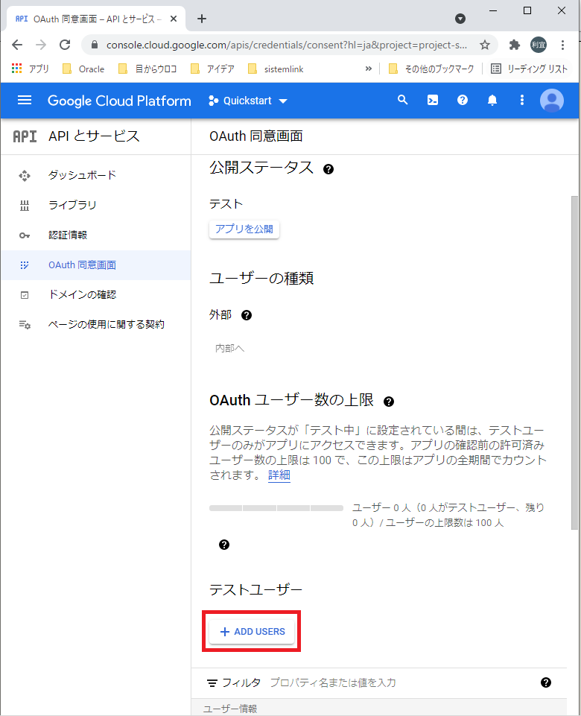Go back with browser back arrow
The image size is (581, 716).
point(17,45)
